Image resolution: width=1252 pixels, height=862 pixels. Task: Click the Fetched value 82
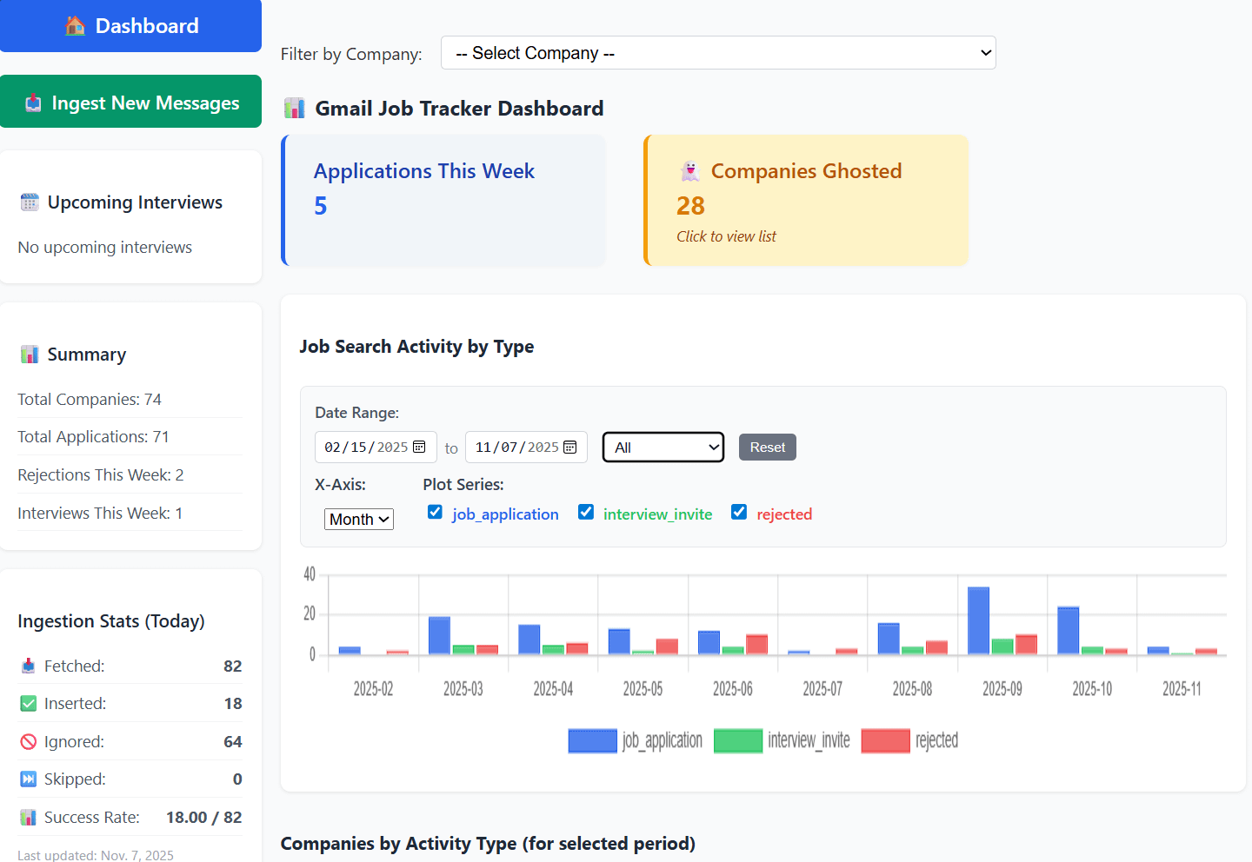coord(233,666)
